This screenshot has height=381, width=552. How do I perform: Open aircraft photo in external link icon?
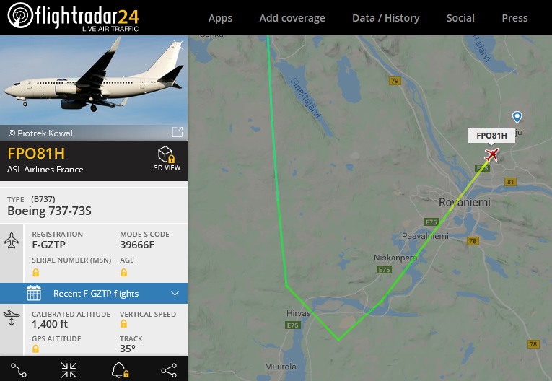coord(178,132)
